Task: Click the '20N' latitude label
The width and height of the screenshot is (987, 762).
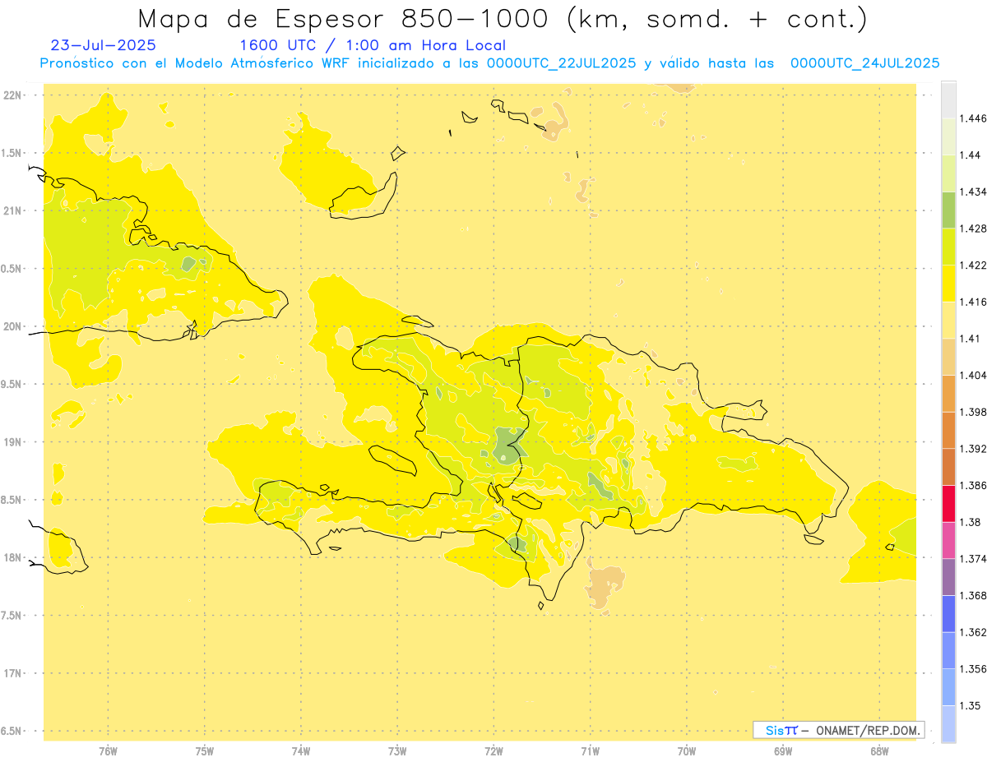Action: pos(12,326)
